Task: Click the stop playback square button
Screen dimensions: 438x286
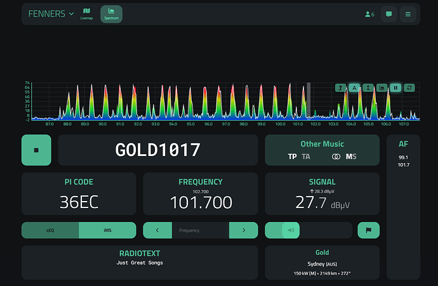Action: 37,150
